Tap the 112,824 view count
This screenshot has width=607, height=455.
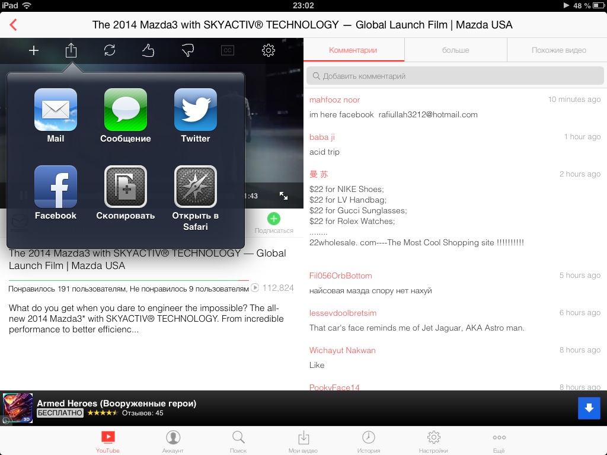[278, 288]
